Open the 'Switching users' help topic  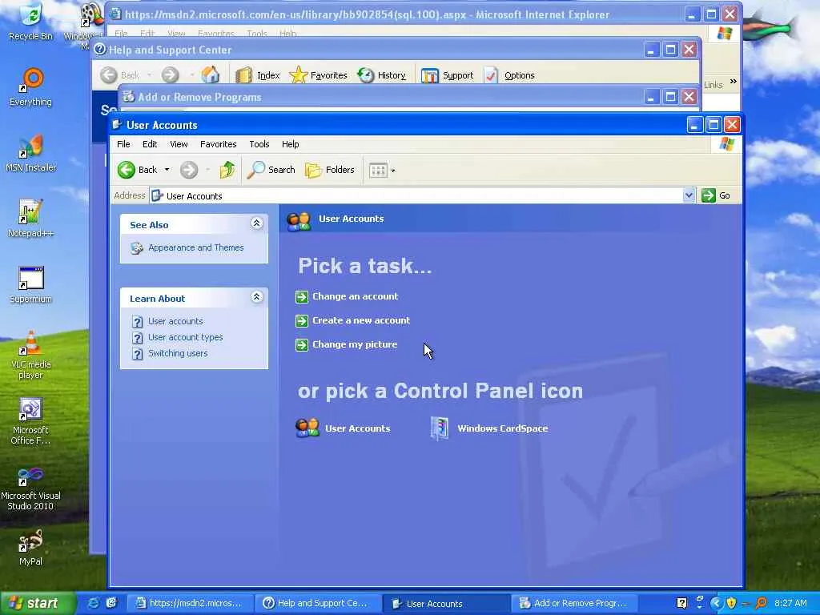tap(178, 353)
